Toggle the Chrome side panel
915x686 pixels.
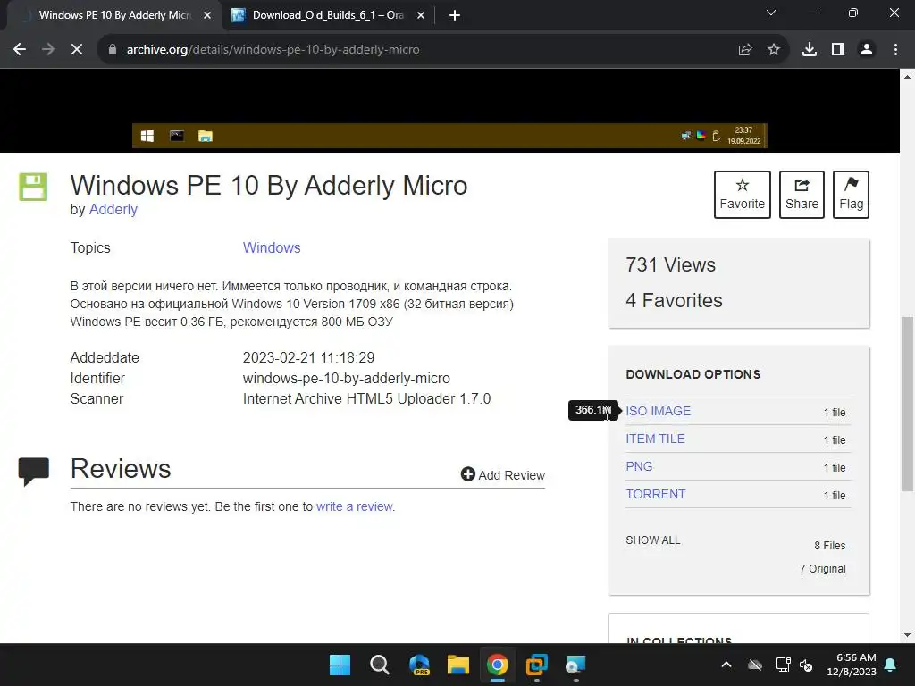click(x=838, y=50)
